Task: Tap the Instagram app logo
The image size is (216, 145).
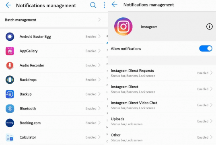Action: click(123, 27)
